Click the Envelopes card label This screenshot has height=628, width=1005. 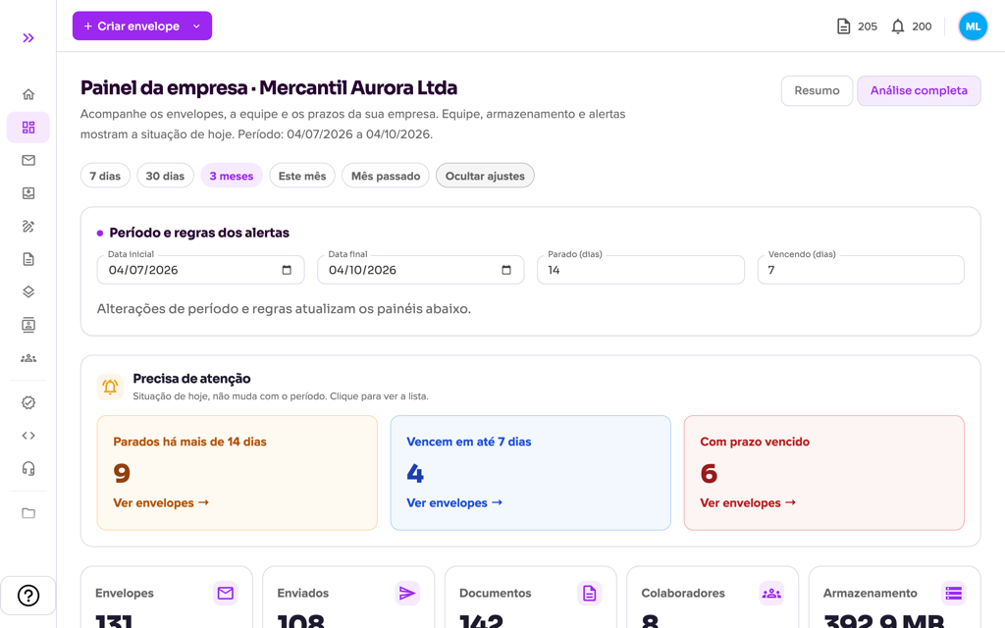coord(125,594)
